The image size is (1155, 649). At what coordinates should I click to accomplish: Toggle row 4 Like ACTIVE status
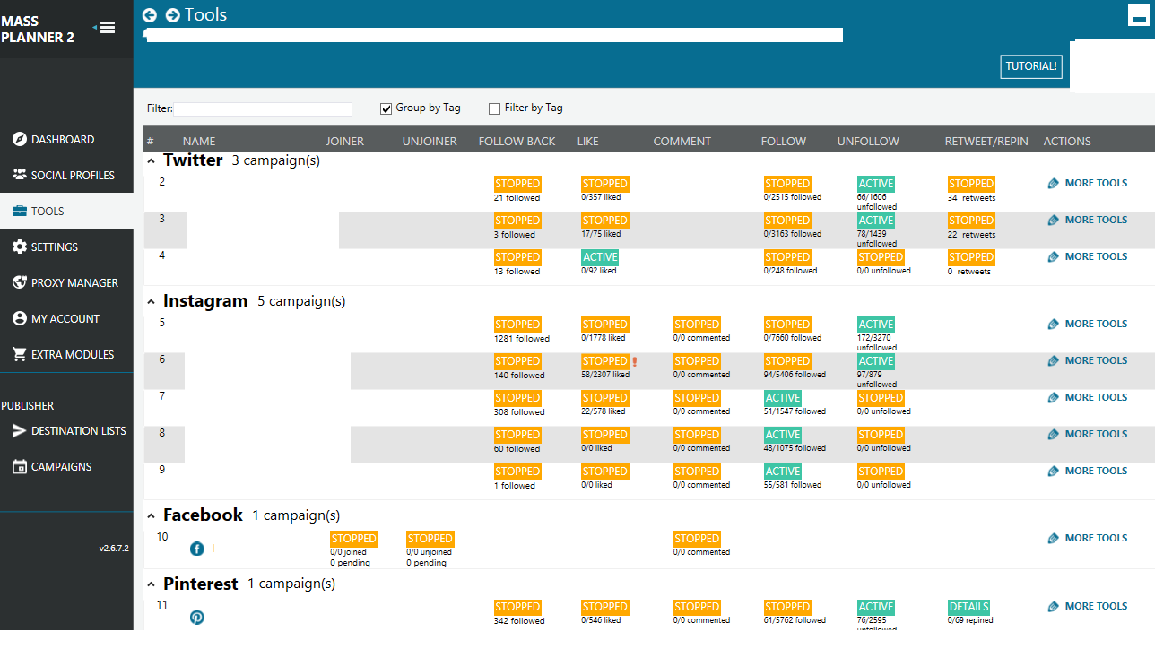coord(601,257)
